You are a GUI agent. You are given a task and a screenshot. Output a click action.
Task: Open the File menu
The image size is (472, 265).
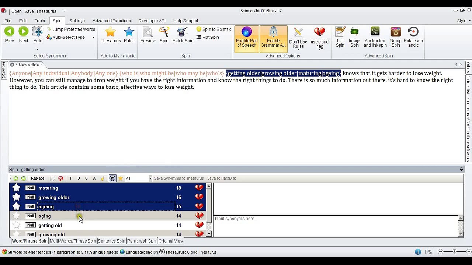tap(8, 21)
